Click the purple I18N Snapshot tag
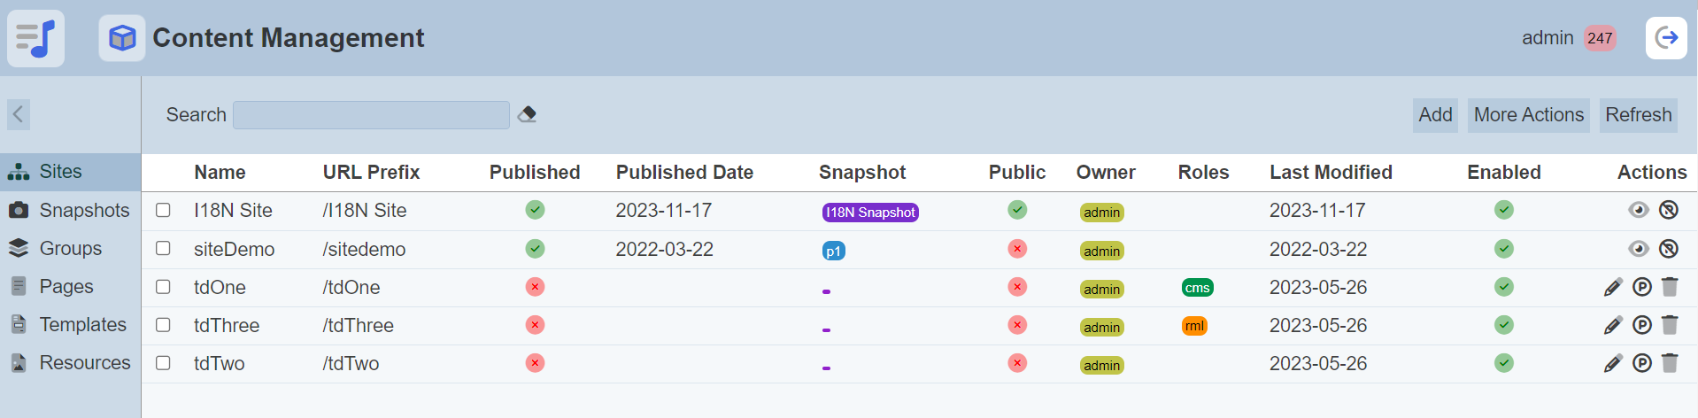This screenshot has height=418, width=1698. [x=870, y=213]
